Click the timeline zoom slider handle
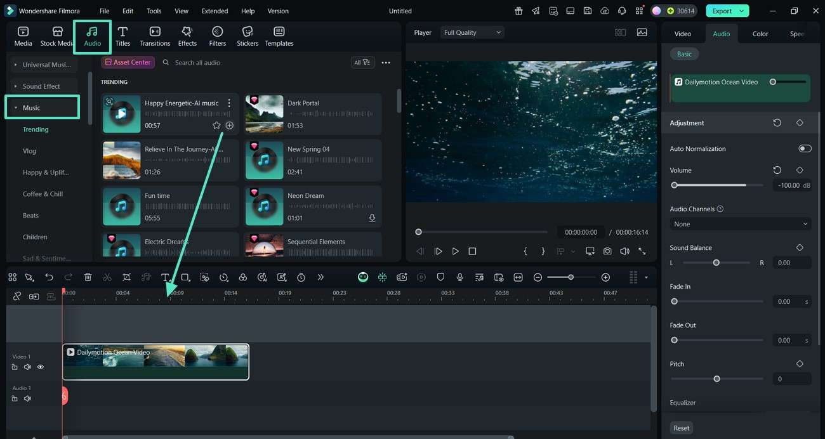 coord(571,277)
